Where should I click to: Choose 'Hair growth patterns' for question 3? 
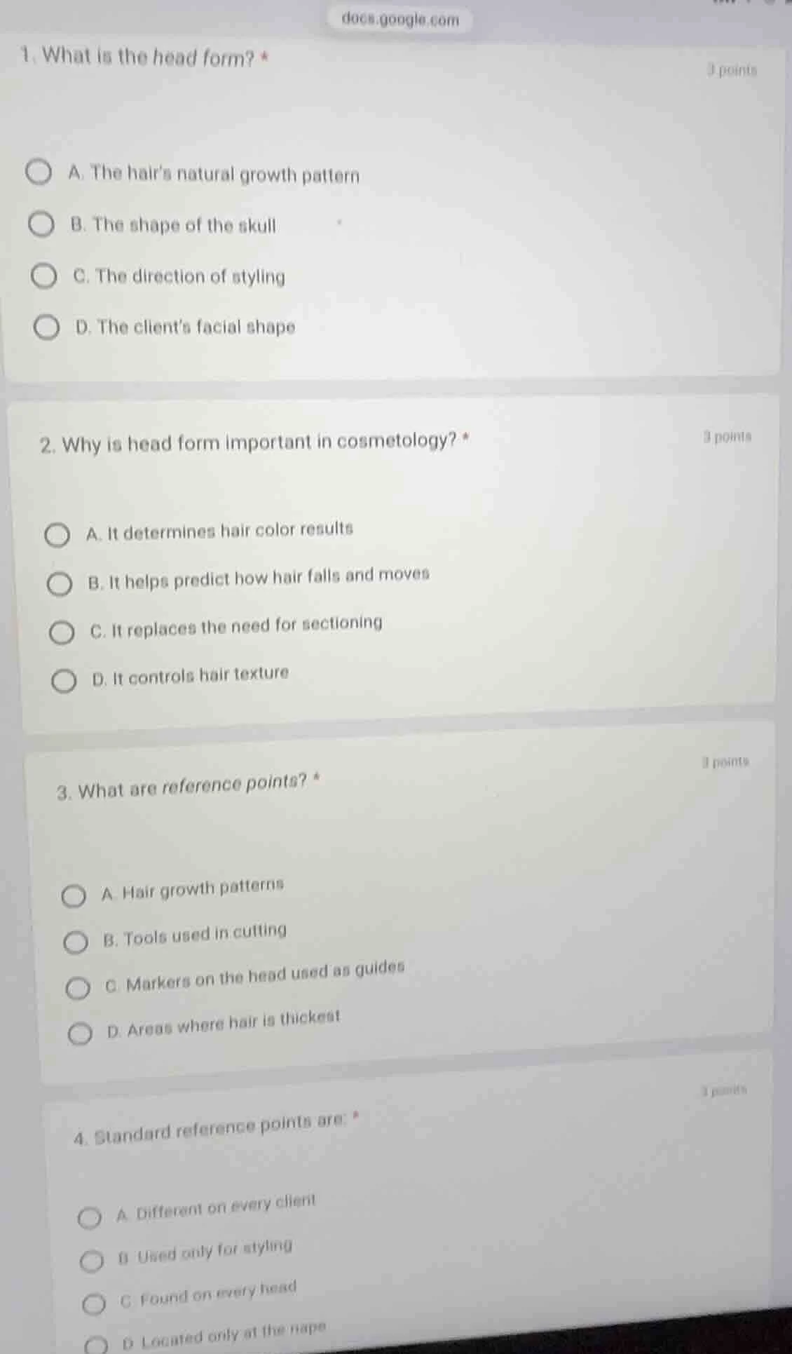[x=73, y=896]
